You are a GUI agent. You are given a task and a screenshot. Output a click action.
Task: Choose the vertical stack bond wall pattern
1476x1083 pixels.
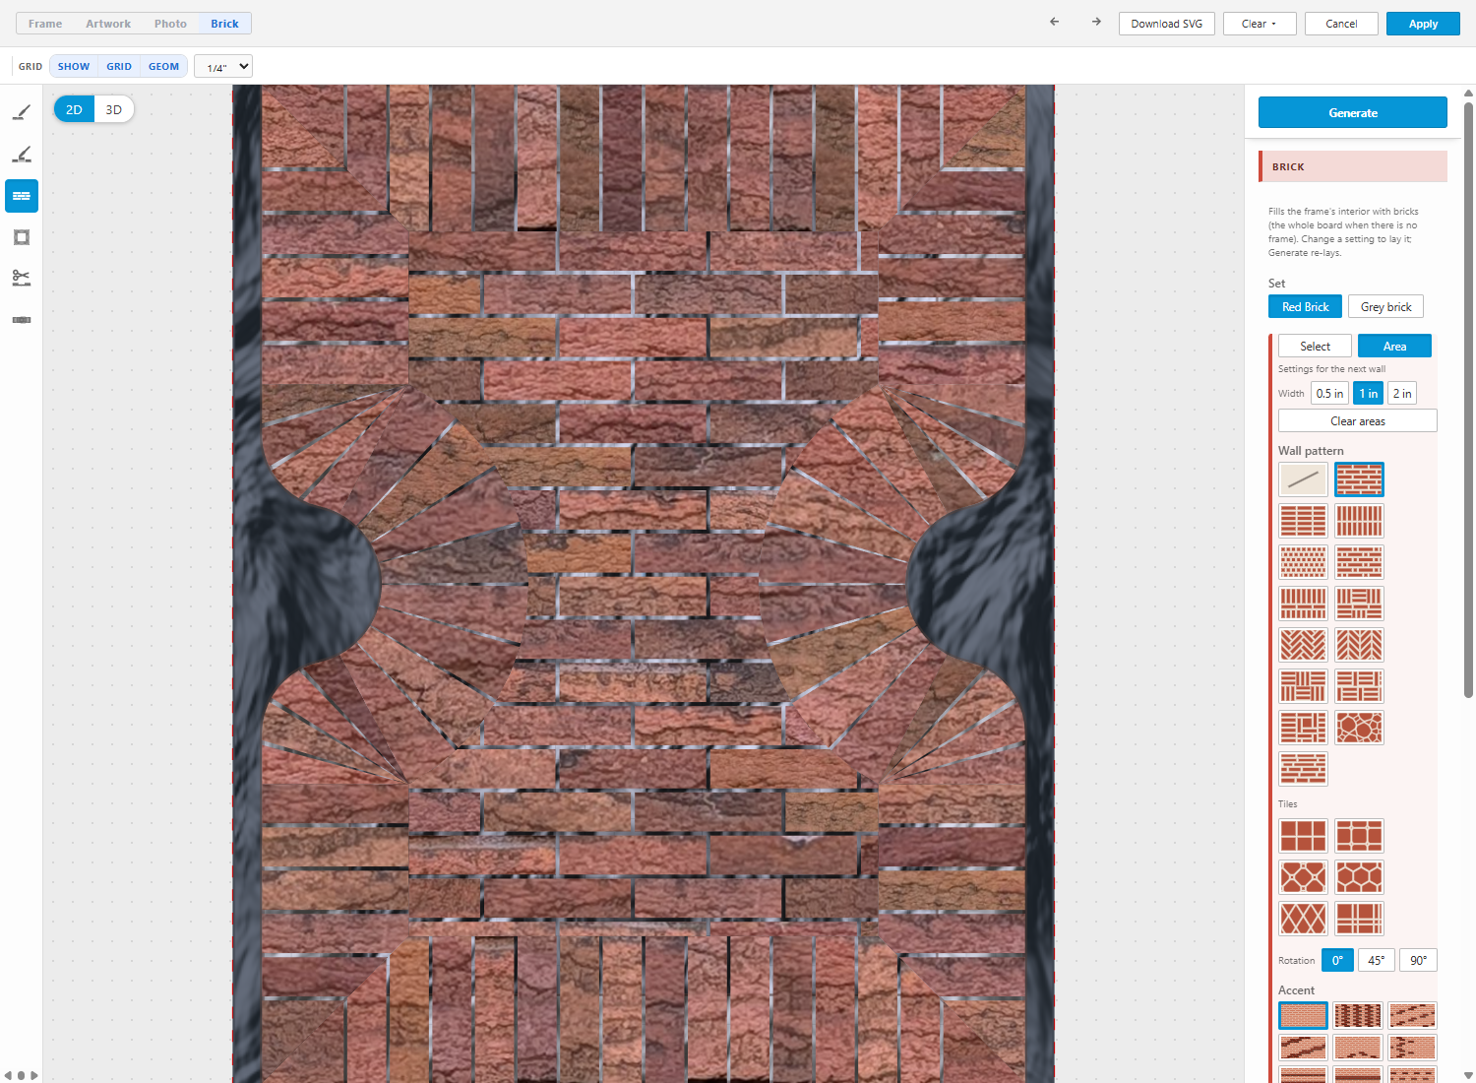point(1359,521)
